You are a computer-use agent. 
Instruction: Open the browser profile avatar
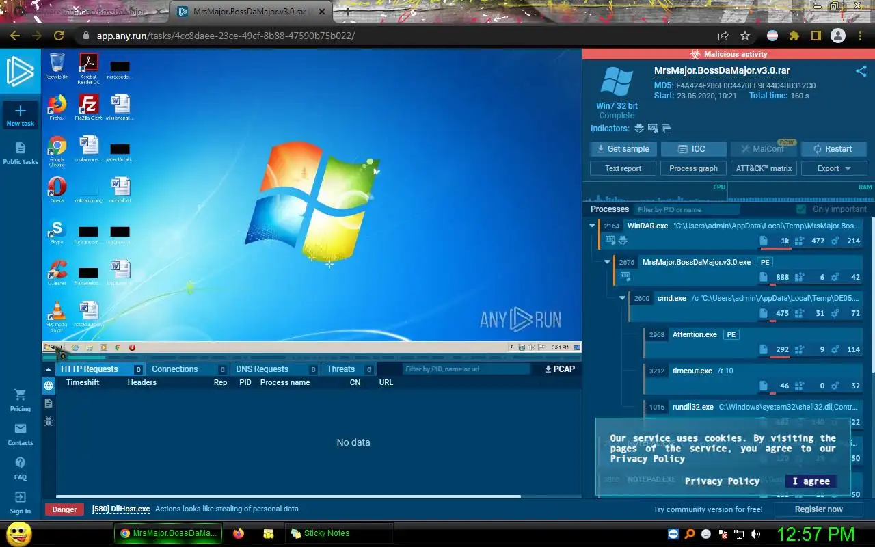tap(838, 36)
